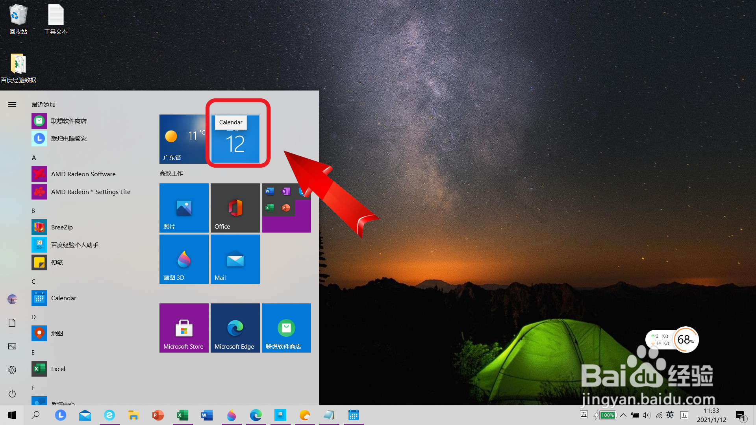Open Excel icon in Office folder tile
This screenshot has width=756, height=425.
click(270, 208)
